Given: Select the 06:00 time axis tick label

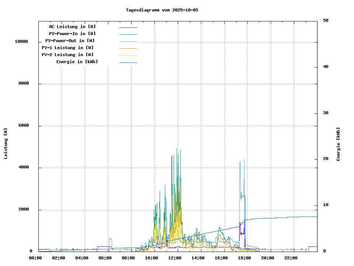Looking at the screenshot, I should click(x=105, y=258).
